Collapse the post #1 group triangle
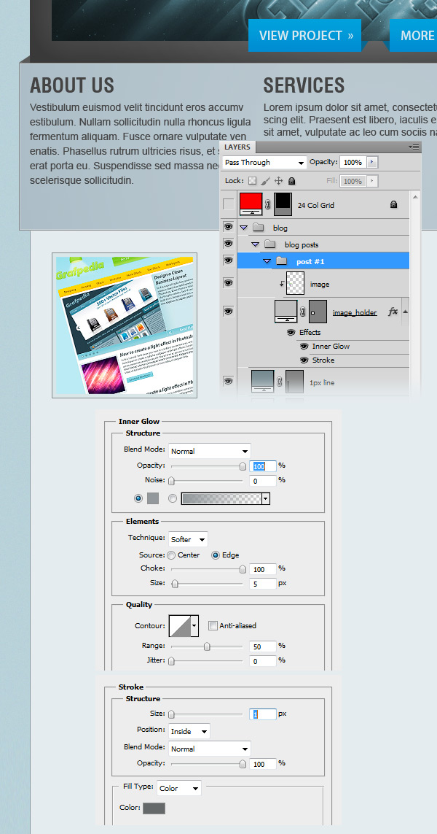437x834 pixels. click(x=267, y=261)
